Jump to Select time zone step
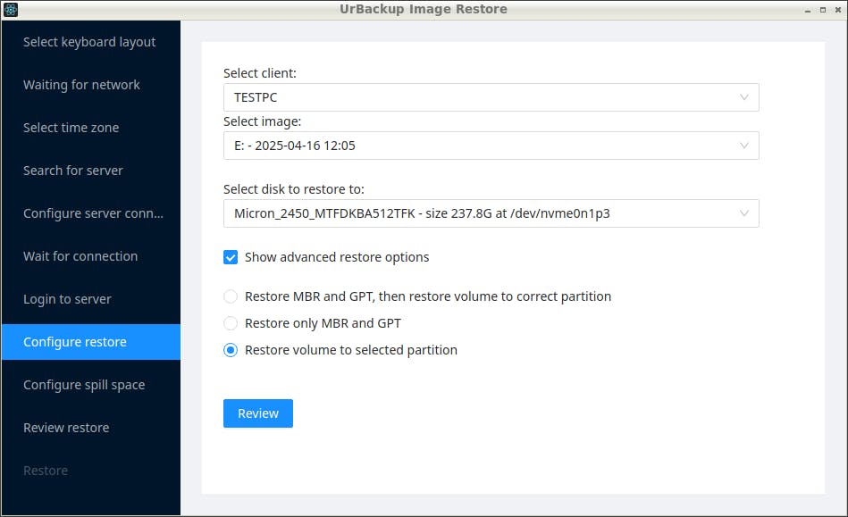Image resolution: width=848 pixels, height=517 pixels. click(x=71, y=128)
